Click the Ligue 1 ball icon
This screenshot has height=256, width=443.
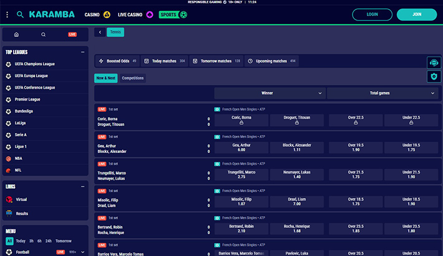point(9,147)
